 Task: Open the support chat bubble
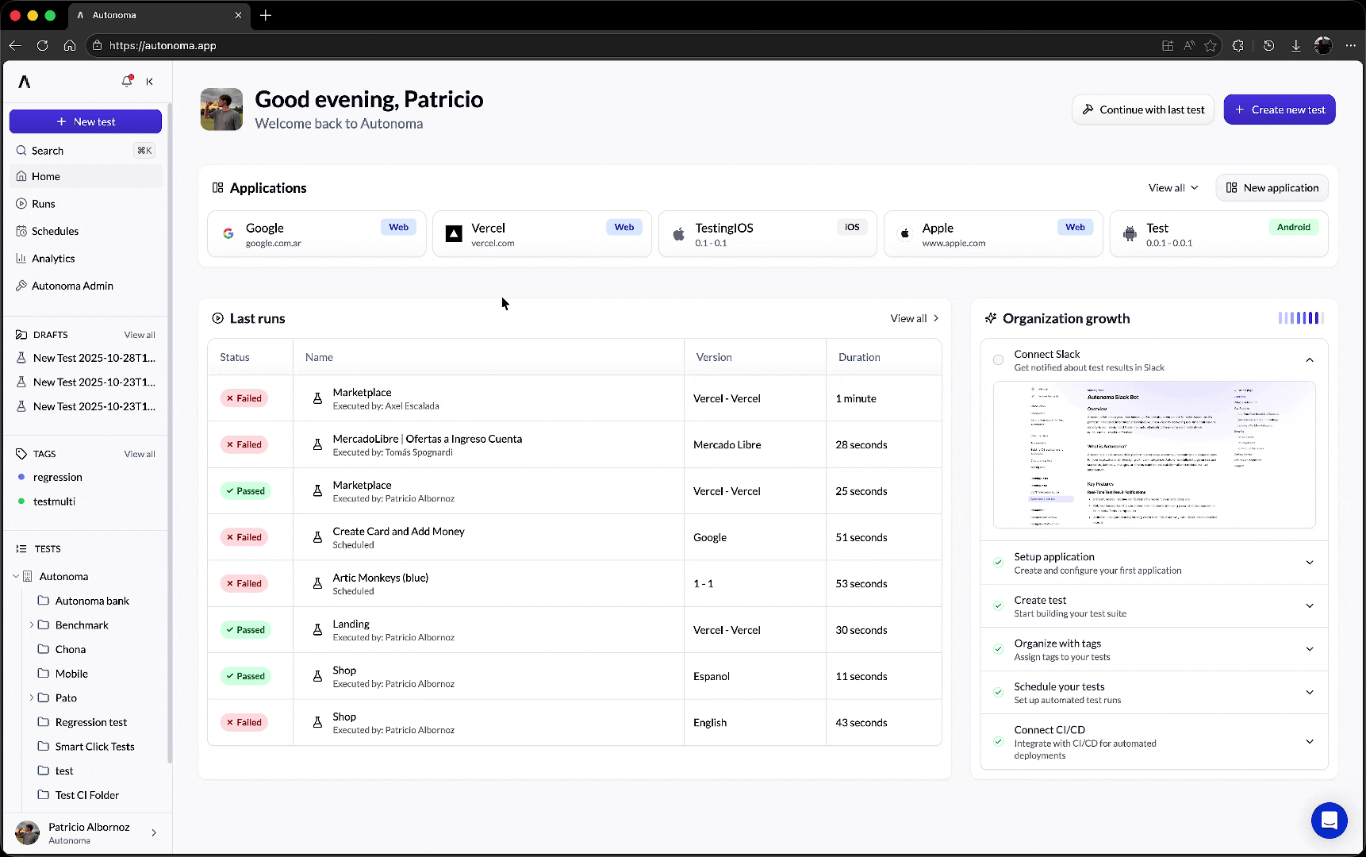point(1329,820)
